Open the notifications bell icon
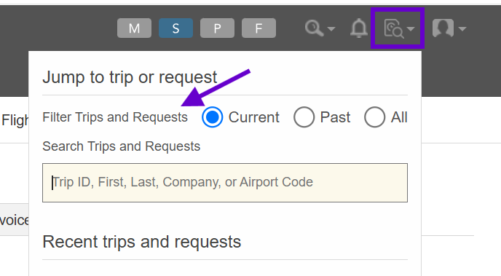Image resolution: width=501 pixels, height=276 pixels. [359, 28]
